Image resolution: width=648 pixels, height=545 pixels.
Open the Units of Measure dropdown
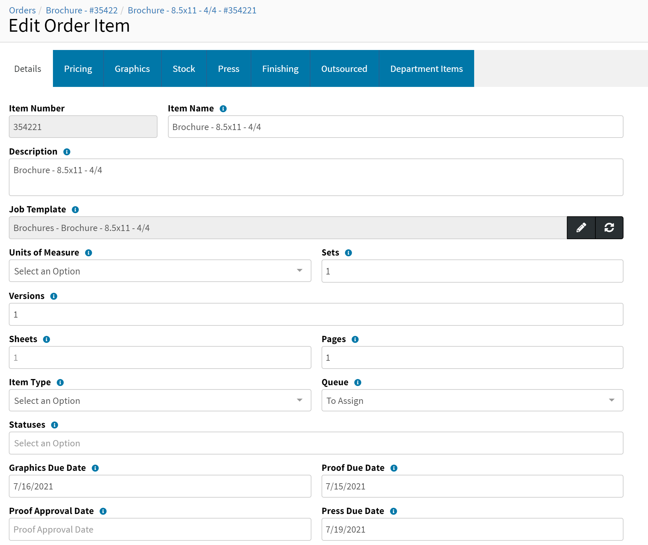click(160, 271)
